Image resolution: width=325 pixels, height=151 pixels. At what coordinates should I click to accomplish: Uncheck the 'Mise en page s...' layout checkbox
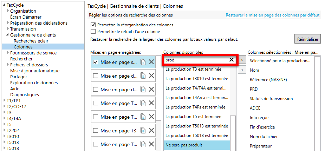point(96,62)
